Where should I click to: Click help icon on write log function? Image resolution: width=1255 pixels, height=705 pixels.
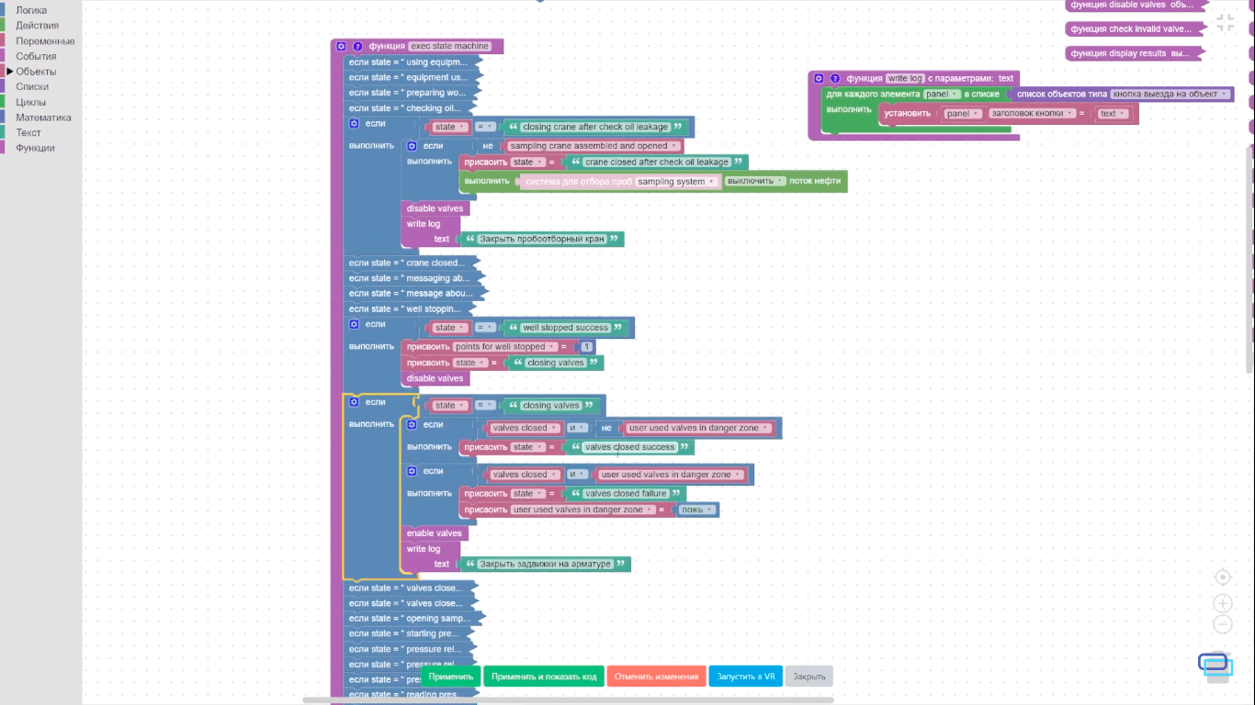[835, 79]
